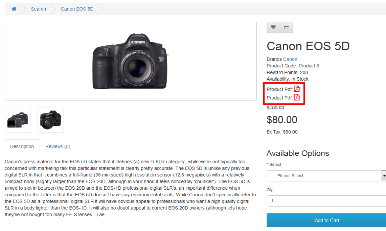Click the dropdown arrow of Select option
Viewport: 386px width, 231px height.
(384, 176)
